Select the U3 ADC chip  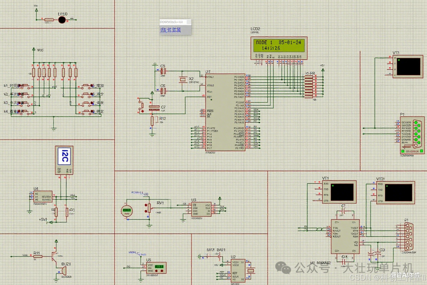click(201, 209)
